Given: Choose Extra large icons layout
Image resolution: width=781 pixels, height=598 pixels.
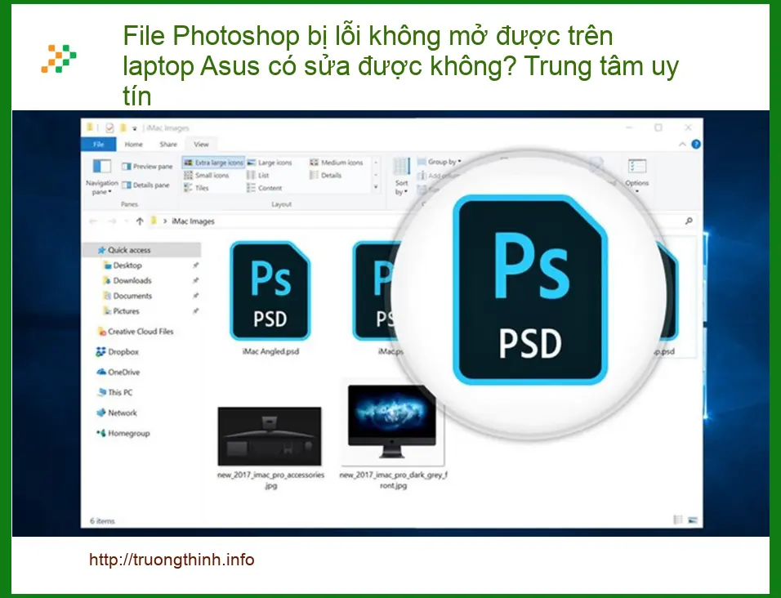Looking at the screenshot, I should coord(213,163).
